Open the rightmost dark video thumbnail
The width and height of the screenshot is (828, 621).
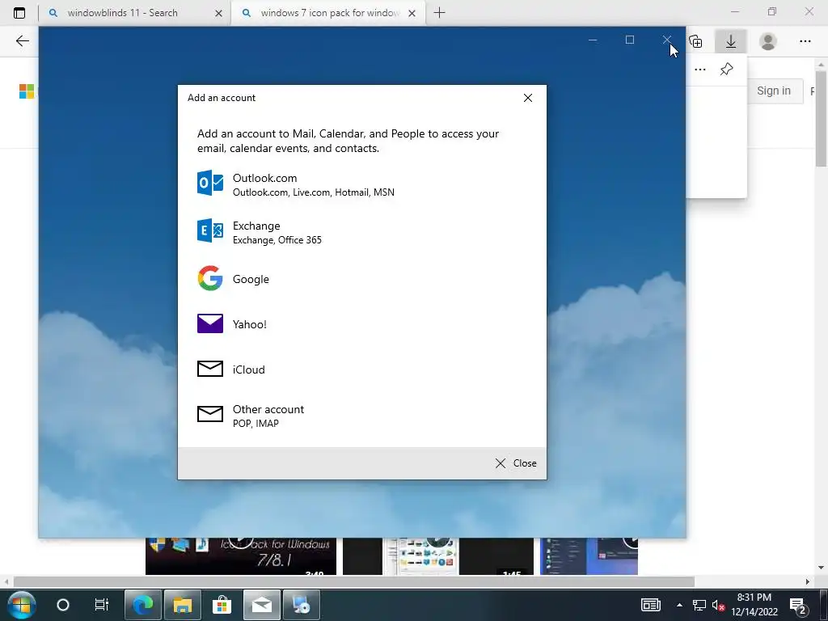point(589,556)
